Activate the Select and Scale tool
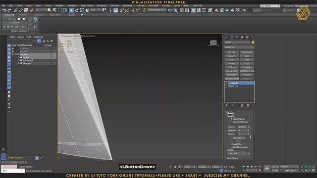This screenshot has height=178, width=317. [82, 10]
